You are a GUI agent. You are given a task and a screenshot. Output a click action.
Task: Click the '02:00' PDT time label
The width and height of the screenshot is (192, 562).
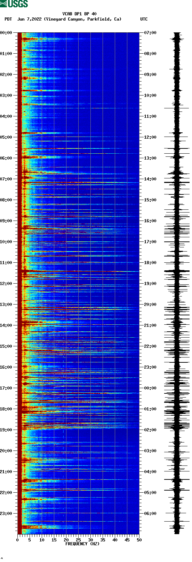tap(6, 75)
